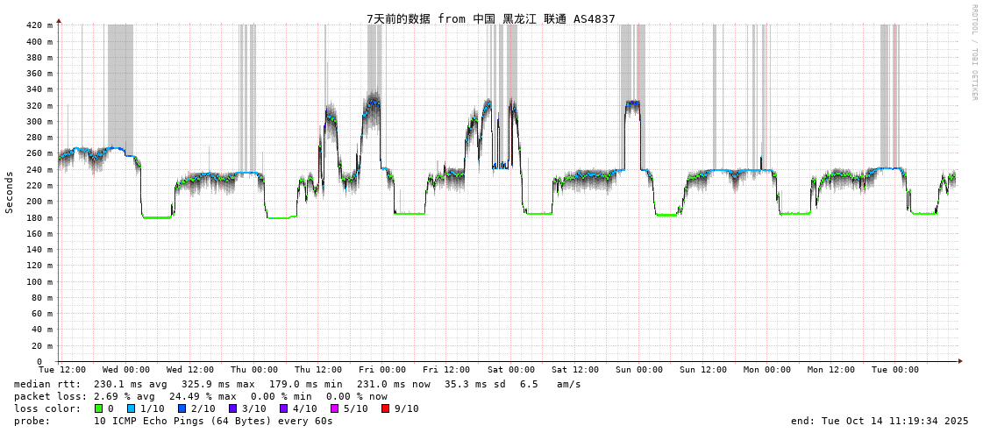Click the green 0 loss color swatch
983x433 pixels.
(99, 408)
